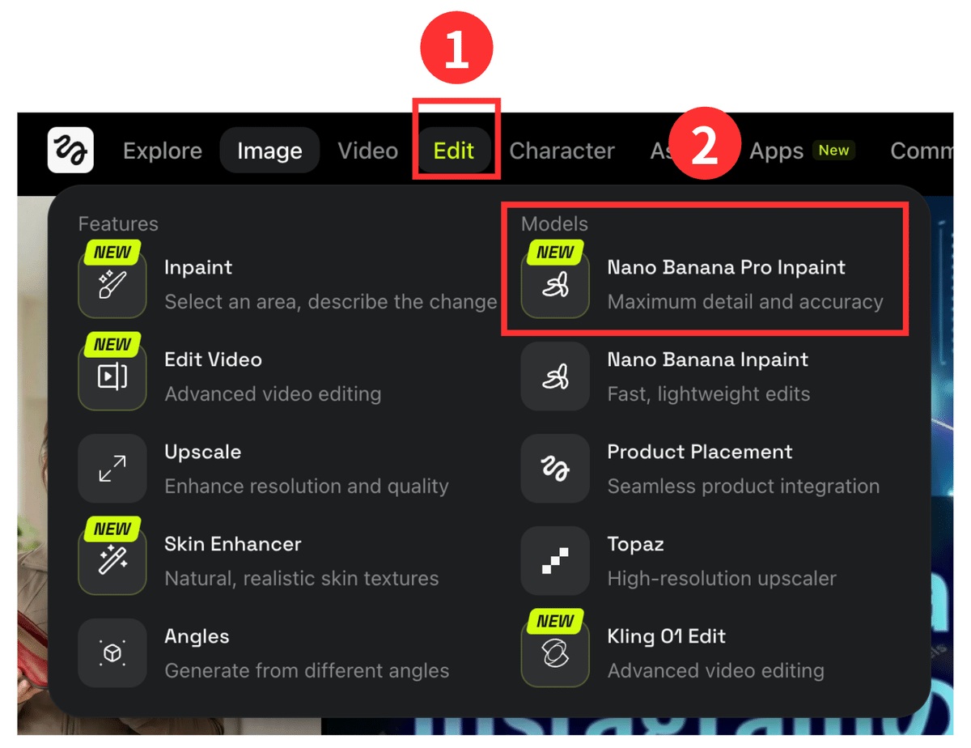
Task: Click the app logo in the top-left corner
Action: 70,150
